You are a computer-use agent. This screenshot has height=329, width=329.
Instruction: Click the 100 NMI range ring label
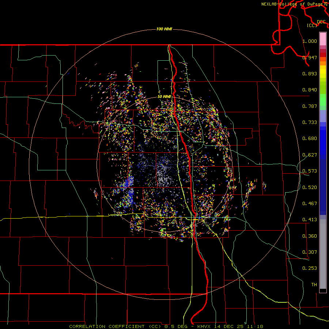pos(164,29)
